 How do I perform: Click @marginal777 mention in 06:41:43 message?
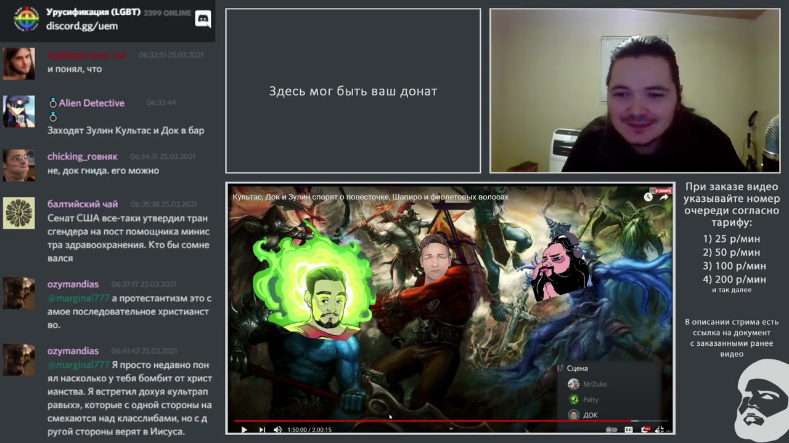(78, 365)
